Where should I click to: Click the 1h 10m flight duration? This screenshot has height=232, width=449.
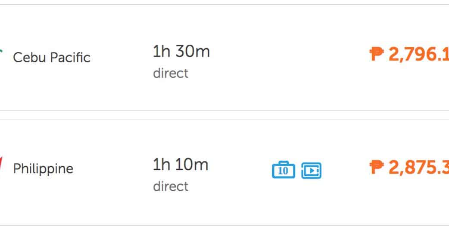point(181,165)
